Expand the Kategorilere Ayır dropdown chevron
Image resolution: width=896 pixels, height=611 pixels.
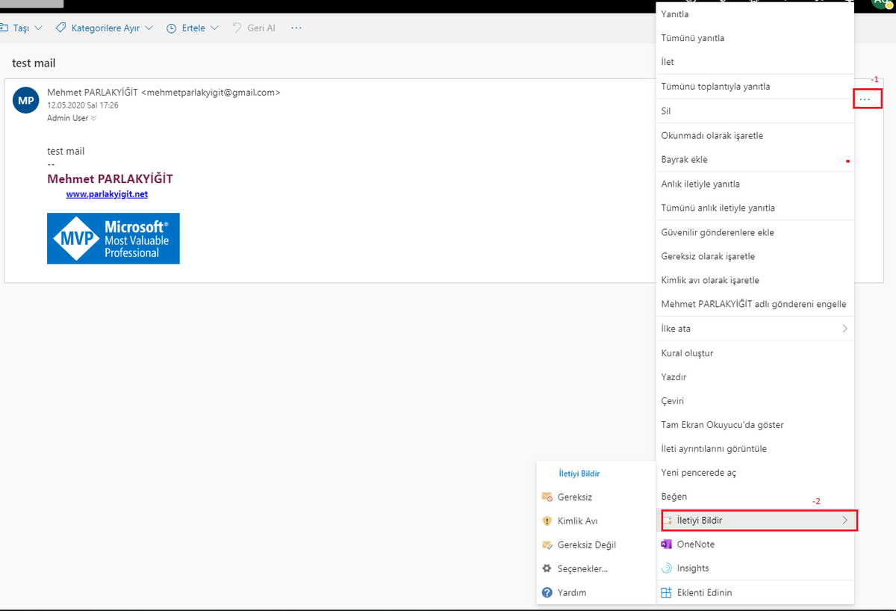tap(149, 28)
